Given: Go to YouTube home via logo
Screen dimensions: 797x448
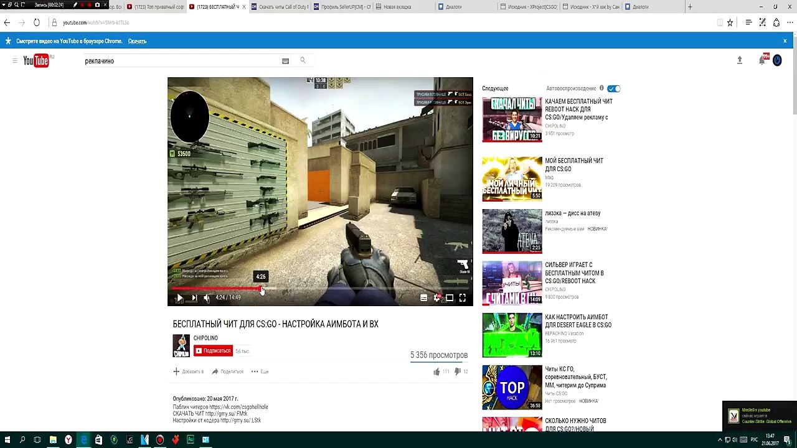Looking at the screenshot, I should tap(37, 60).
